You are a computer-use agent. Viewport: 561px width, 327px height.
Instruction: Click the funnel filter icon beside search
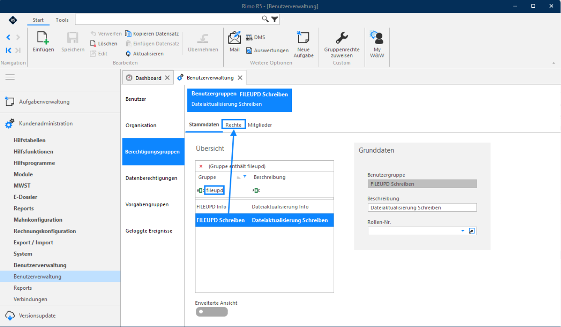coord(274,19)
